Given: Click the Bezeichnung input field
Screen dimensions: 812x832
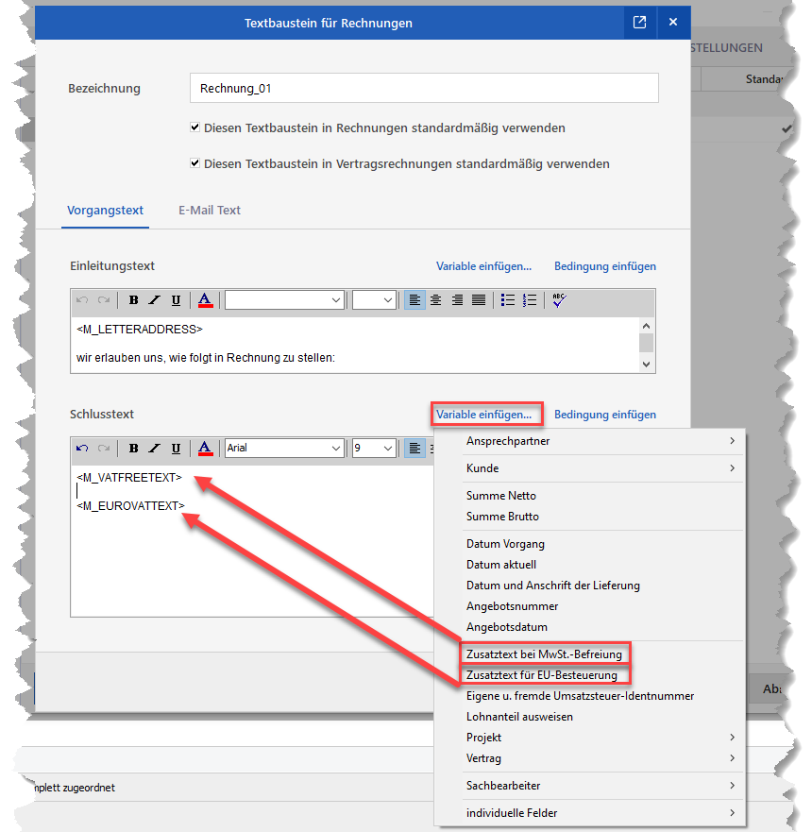Looking at the screenshot, I should click(423, 89).
